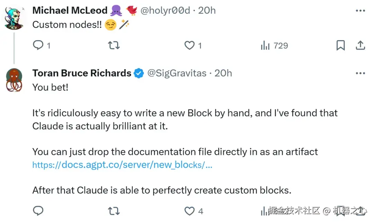
Task: Retweet Toran Bruce Richards' tweet
Action: 114,211
